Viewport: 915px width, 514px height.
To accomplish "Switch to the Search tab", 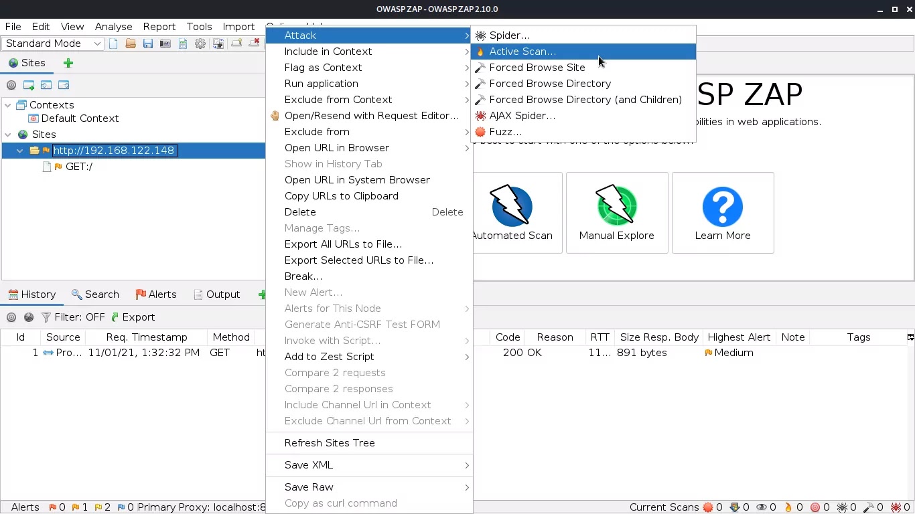I will pos(95,294).
